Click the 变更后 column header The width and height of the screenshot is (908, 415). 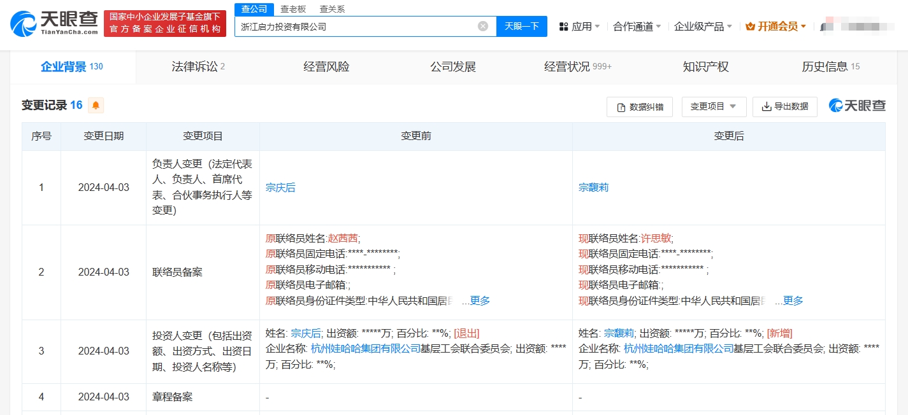tap(729, 136)
